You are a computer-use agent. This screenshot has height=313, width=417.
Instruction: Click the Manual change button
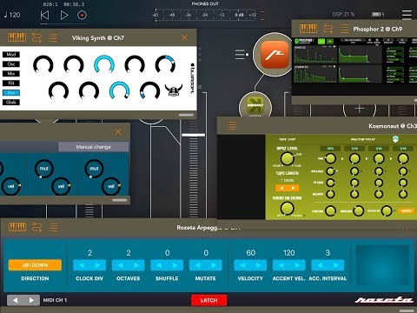click(x=94, y=147)
